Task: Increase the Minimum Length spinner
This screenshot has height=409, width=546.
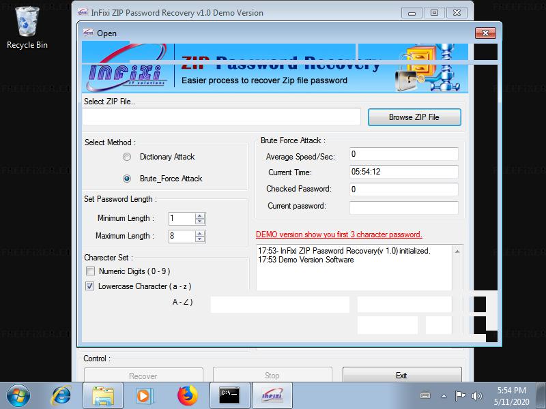Action: [200, 215]
